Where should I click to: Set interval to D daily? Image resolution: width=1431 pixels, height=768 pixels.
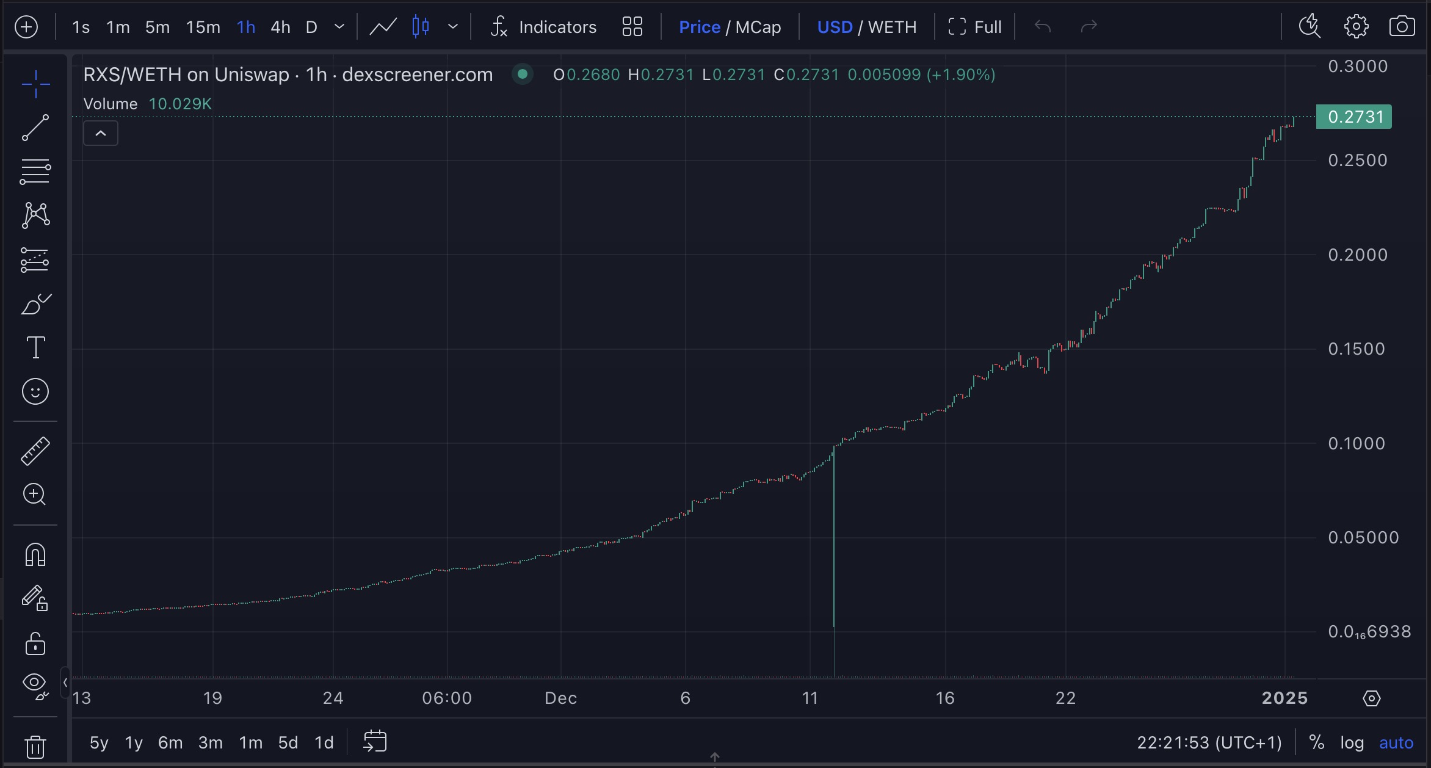coord(311,27)
